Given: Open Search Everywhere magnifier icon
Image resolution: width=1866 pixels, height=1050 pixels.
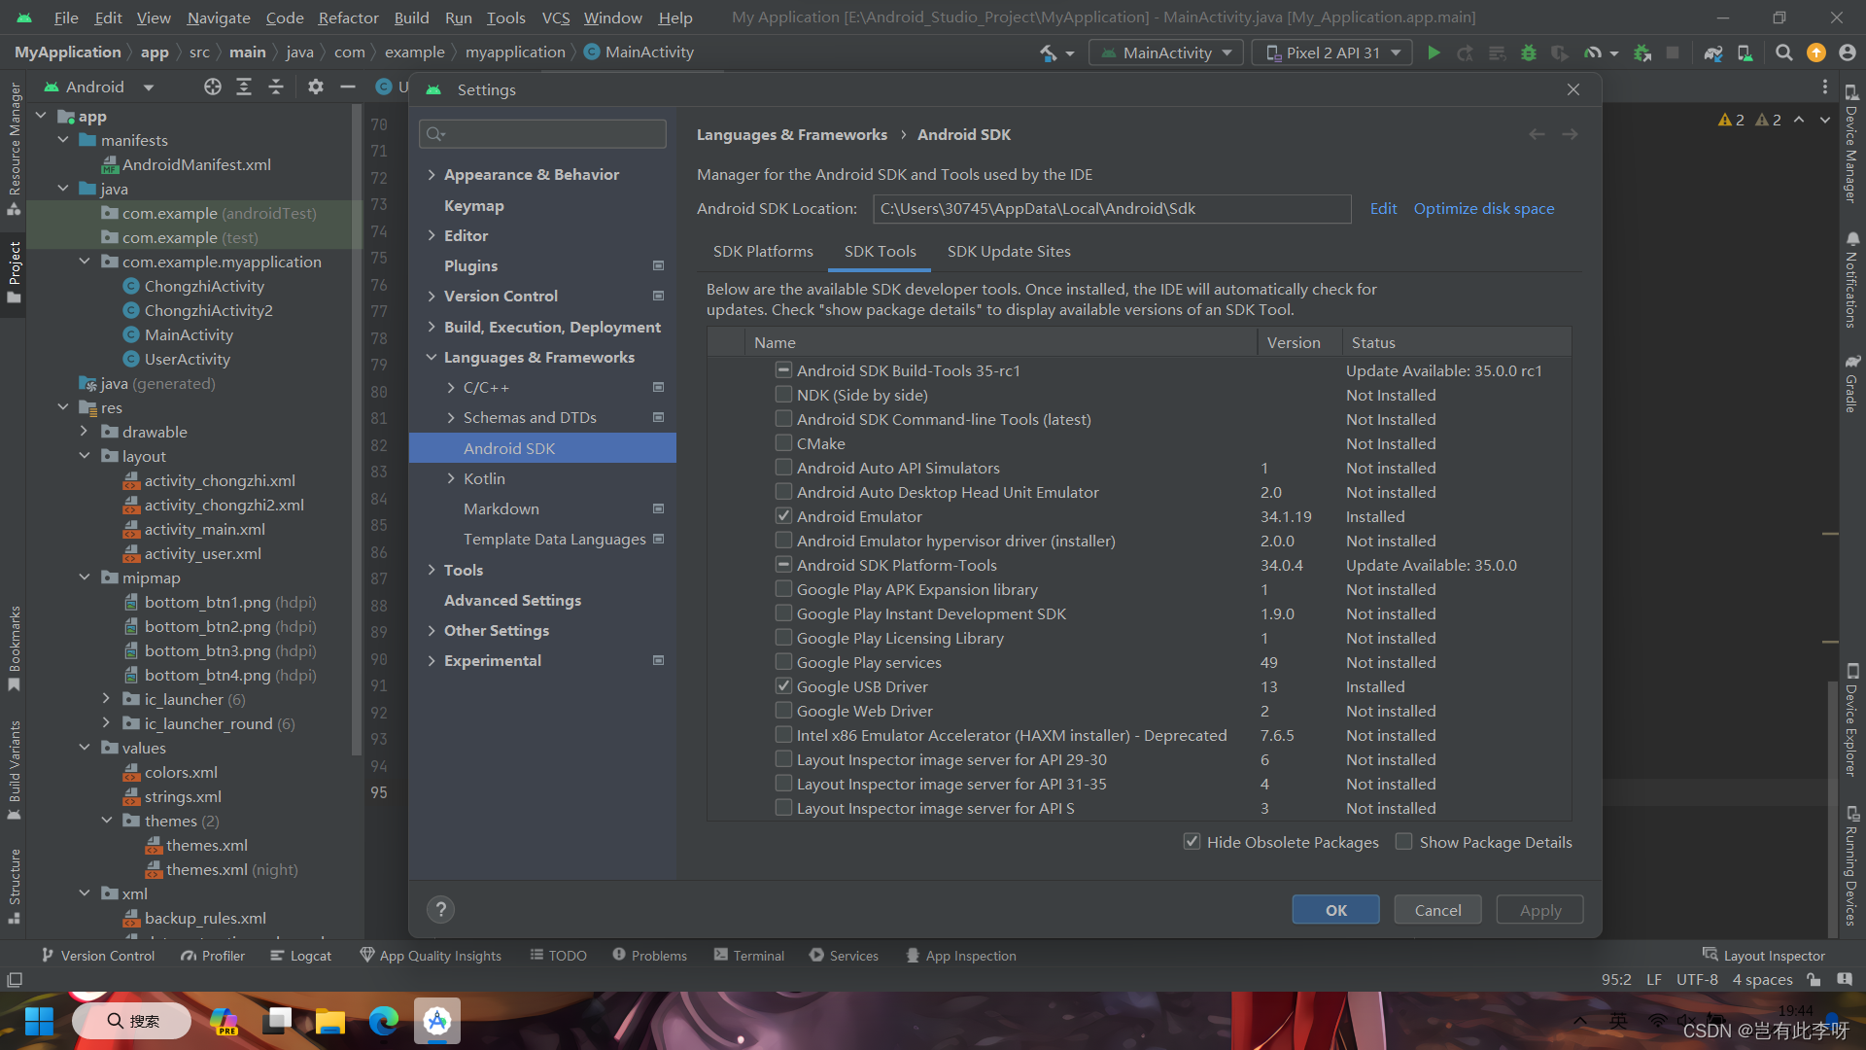Looking at the screenshot, I should (x=1783, y=53).
